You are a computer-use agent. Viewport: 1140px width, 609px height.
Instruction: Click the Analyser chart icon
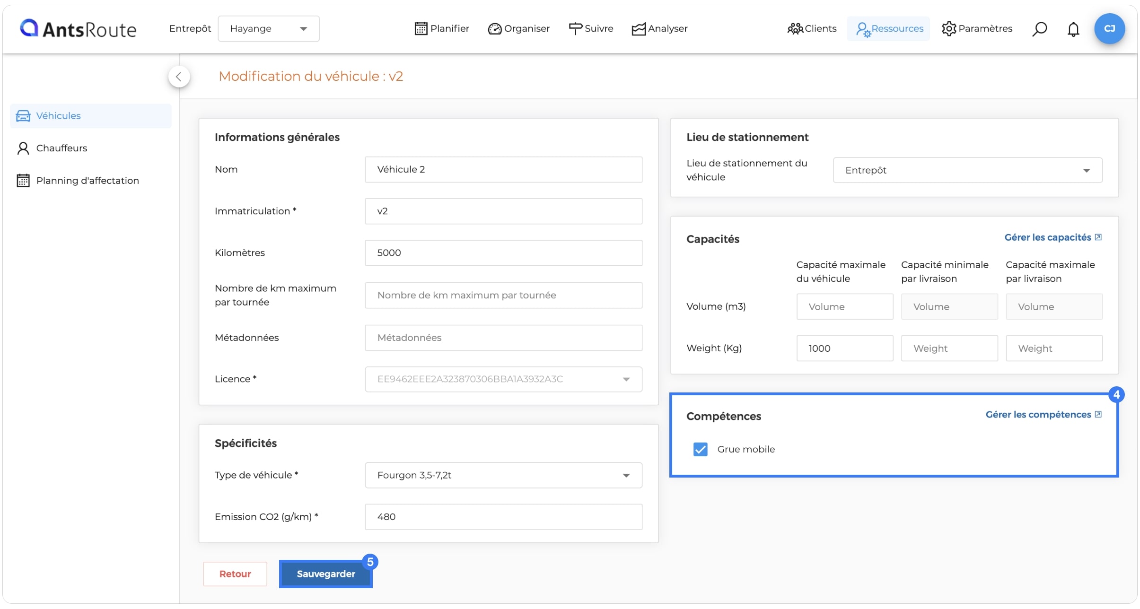tap(639, 29)
